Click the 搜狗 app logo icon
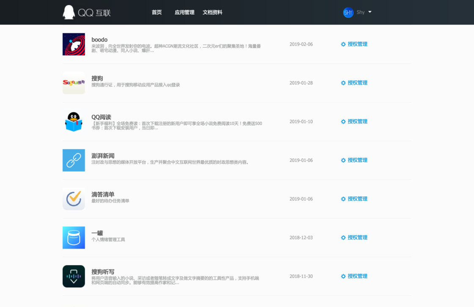 click(x=74, y=82)
